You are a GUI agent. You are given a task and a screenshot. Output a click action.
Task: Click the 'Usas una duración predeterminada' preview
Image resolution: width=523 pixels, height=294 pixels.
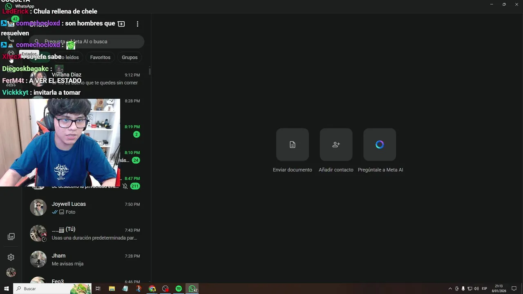[94, 238]
